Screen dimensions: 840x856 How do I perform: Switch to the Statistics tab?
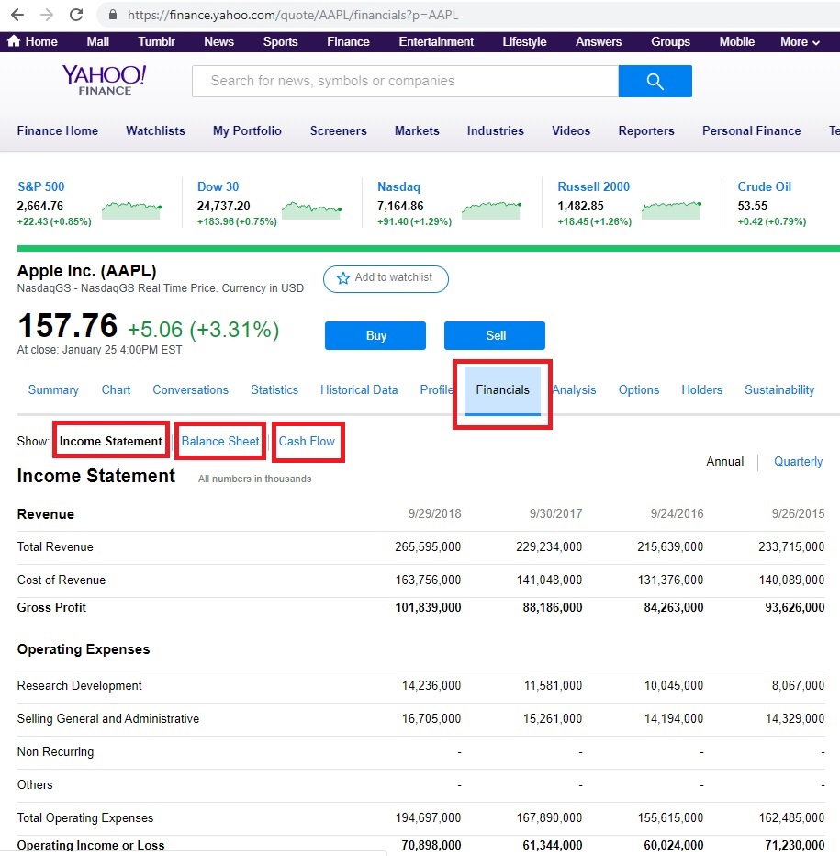(274, 389)
